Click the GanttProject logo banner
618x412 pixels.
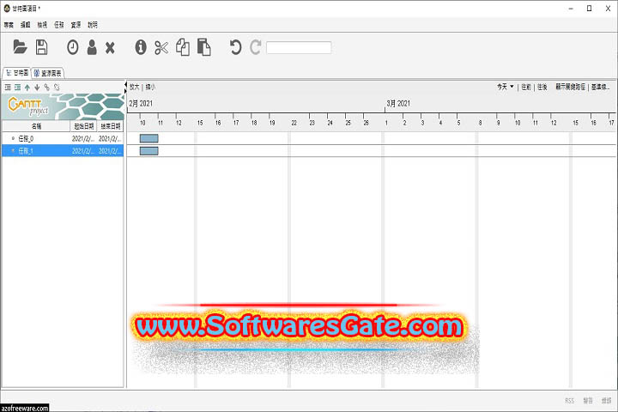(x=63, y=106)
